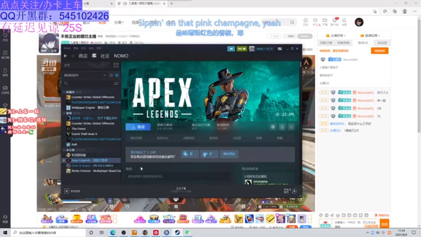Switch Steam to Big Picture mode icon

point(280,48)
